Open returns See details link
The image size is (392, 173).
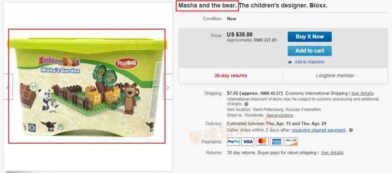point(332,153)
